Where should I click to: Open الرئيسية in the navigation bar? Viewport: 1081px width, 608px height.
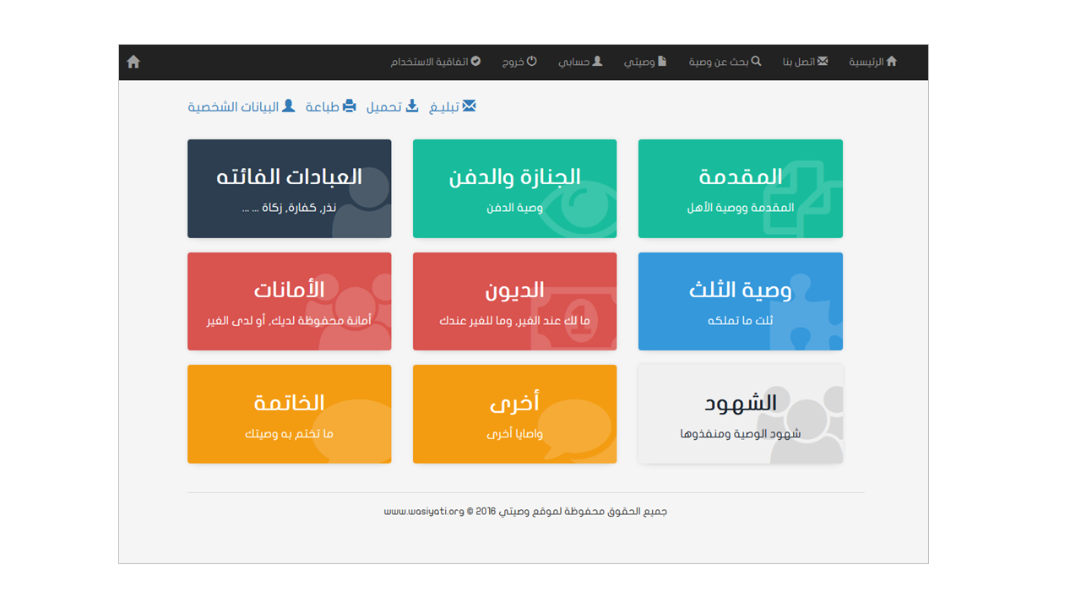tap(872, 62)
